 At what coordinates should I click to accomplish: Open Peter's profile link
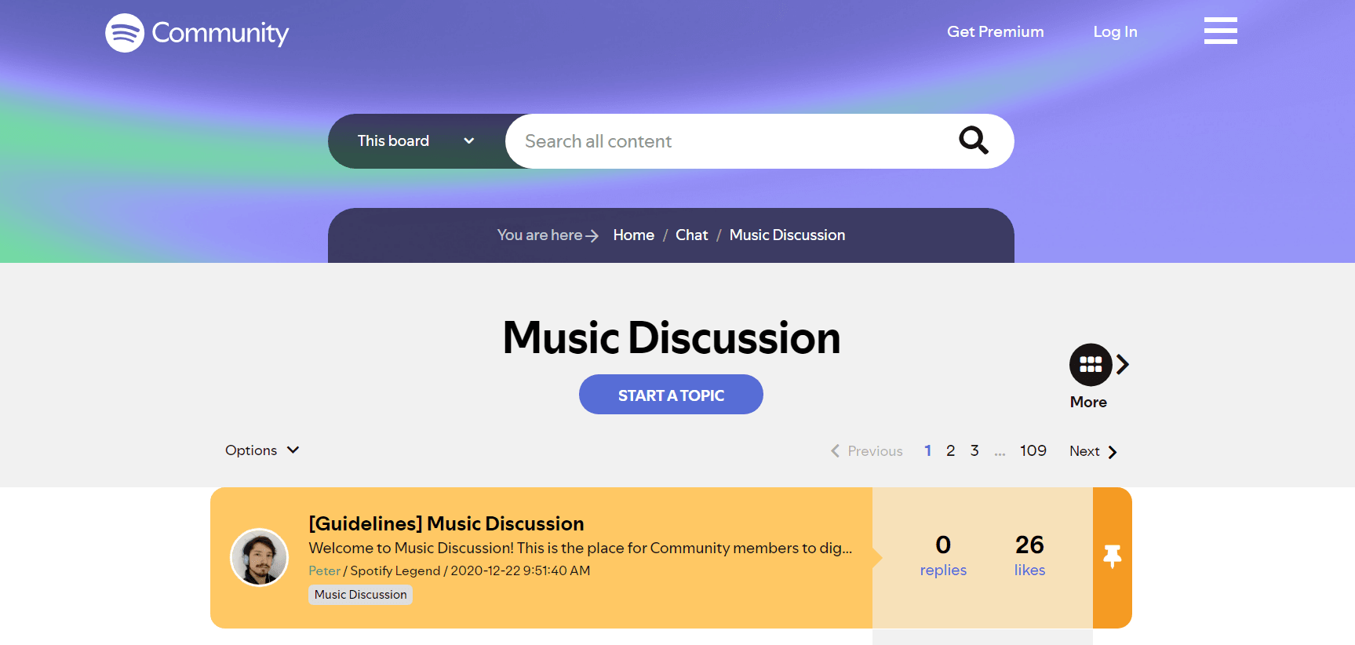pyautogui.click(x=324, y=570)
